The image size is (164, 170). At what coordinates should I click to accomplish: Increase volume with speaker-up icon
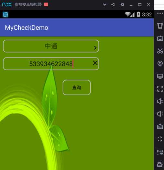[x=160, y=101]
